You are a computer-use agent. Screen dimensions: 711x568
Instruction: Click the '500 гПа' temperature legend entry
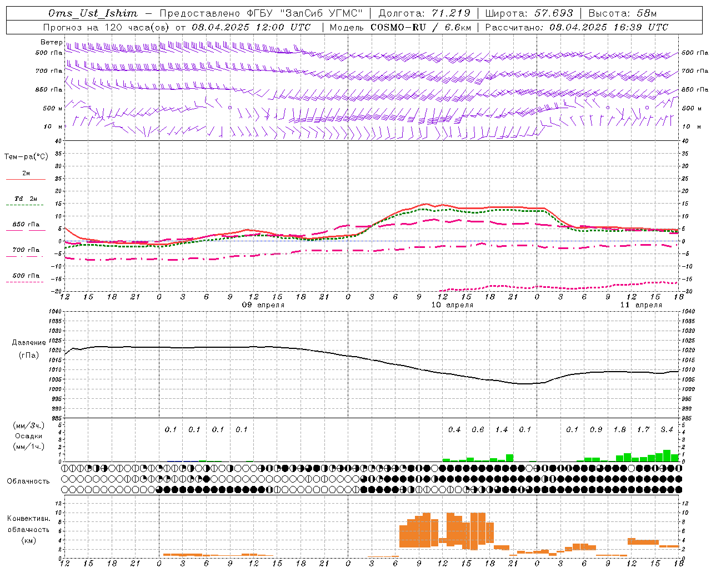(26, 276)
